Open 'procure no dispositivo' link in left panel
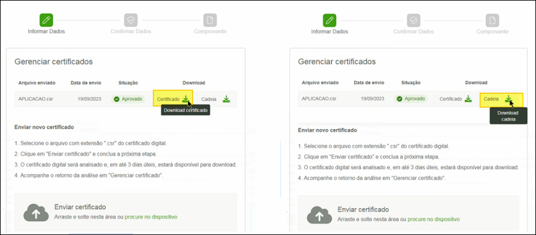Image resolution: width=536 pixels, height=235 pixels. (150, 217)
